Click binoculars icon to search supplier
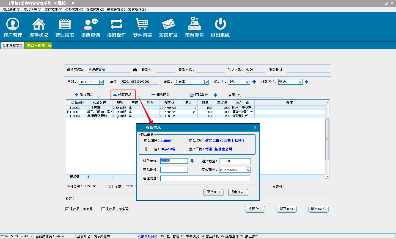Viewport: 396px width, 239px height. (135, 70)
